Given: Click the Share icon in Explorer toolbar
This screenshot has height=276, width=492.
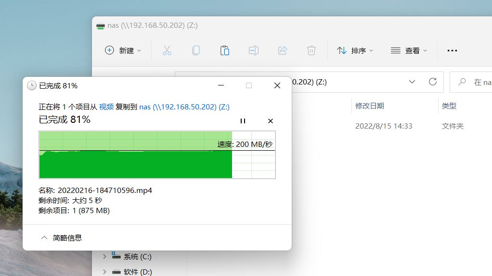Looking at the screenshot, I should click(283, 50).
